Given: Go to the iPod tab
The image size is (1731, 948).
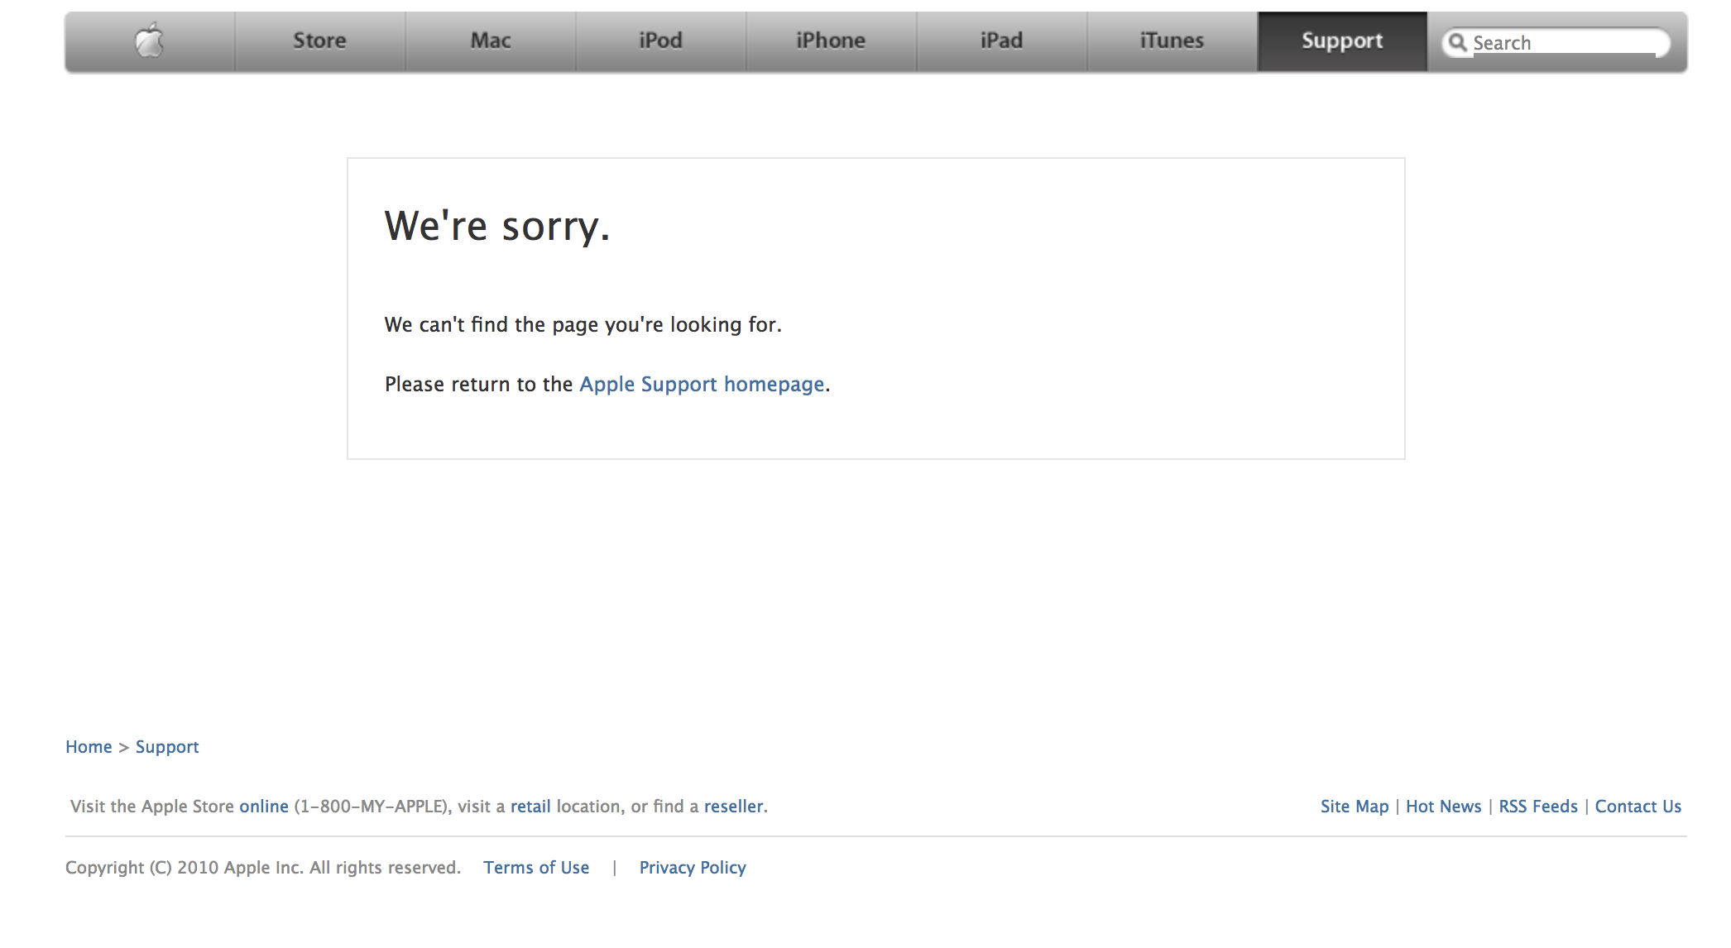Looking at the screenshot, I should pyautogui.click(x=661, y=41).
